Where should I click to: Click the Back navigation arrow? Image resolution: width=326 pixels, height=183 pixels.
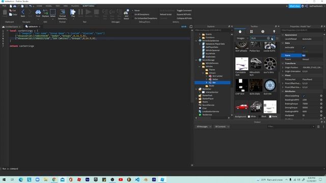tap(23, 12)
